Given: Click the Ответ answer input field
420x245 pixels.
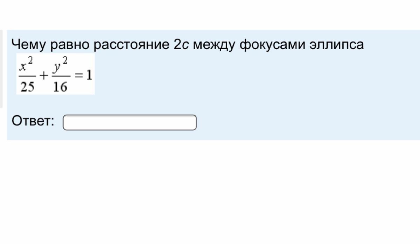Looking at the screenshot, I should coord(129,122).
